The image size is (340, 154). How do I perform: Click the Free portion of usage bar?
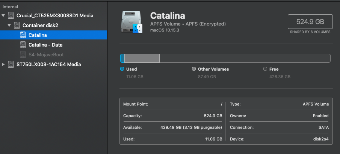pyautogui.click(x=245, y=58)
